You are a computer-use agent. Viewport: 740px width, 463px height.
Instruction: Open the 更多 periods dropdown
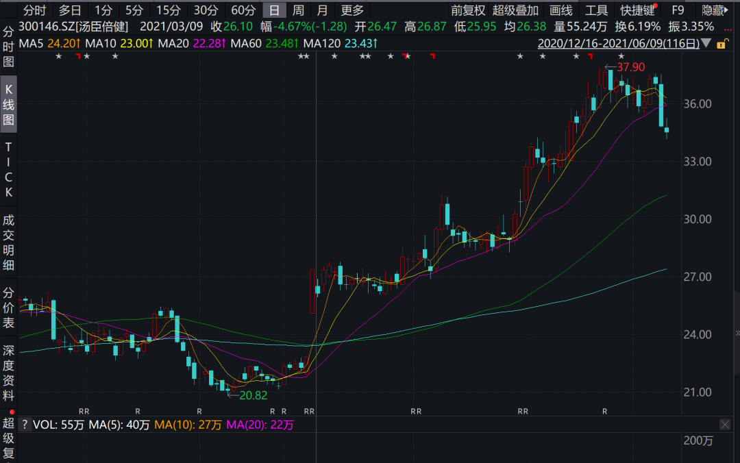pyautogui.click(x=352, y=10)
